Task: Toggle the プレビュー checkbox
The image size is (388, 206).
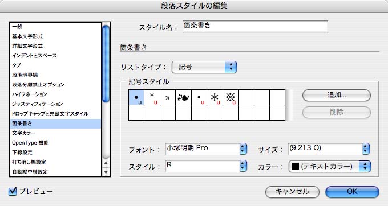Action: pyautogui.click(x=13, y=191)
